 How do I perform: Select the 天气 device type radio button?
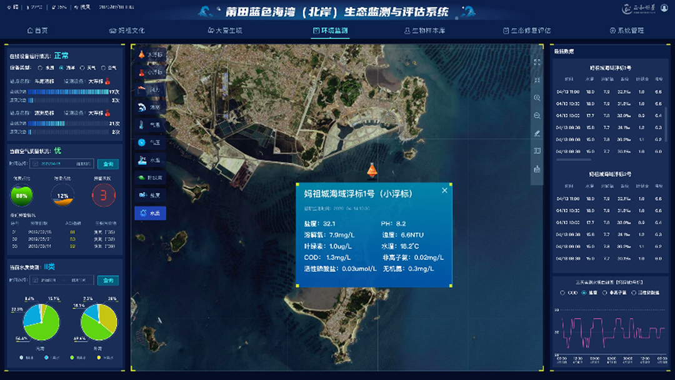tap(82, 67)
